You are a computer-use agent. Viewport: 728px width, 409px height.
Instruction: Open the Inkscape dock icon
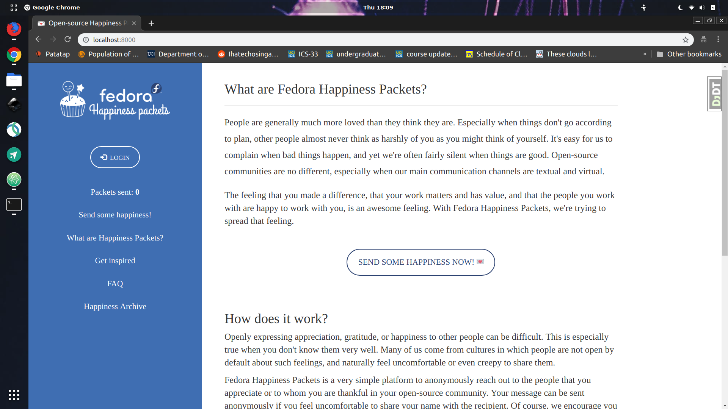(x=14, y=105)
